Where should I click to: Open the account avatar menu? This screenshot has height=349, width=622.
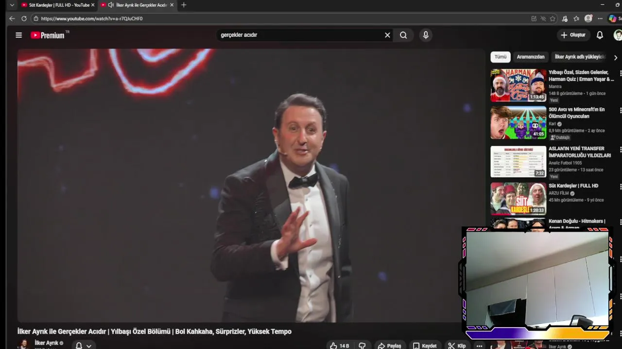(618, 35)
